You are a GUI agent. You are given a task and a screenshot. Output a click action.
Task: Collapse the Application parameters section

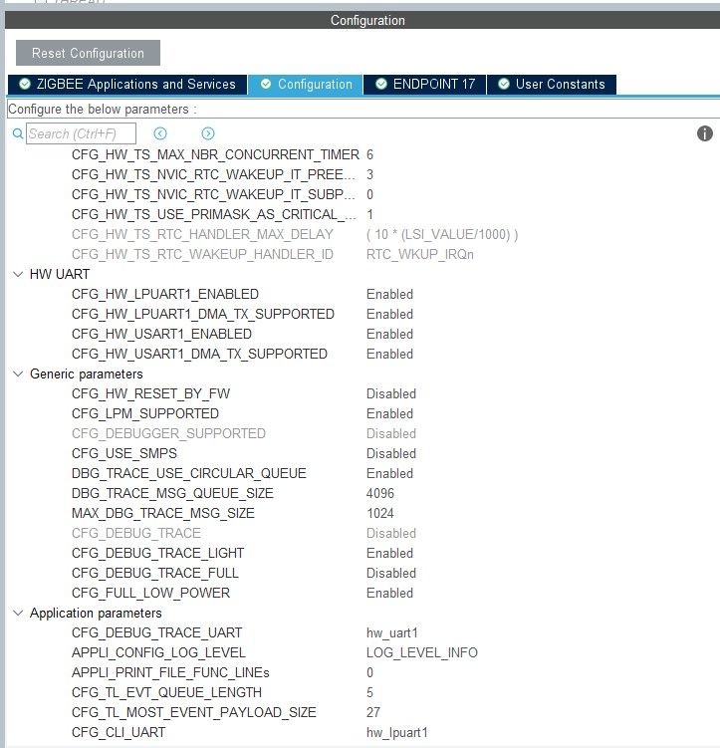tap(18, 613)
